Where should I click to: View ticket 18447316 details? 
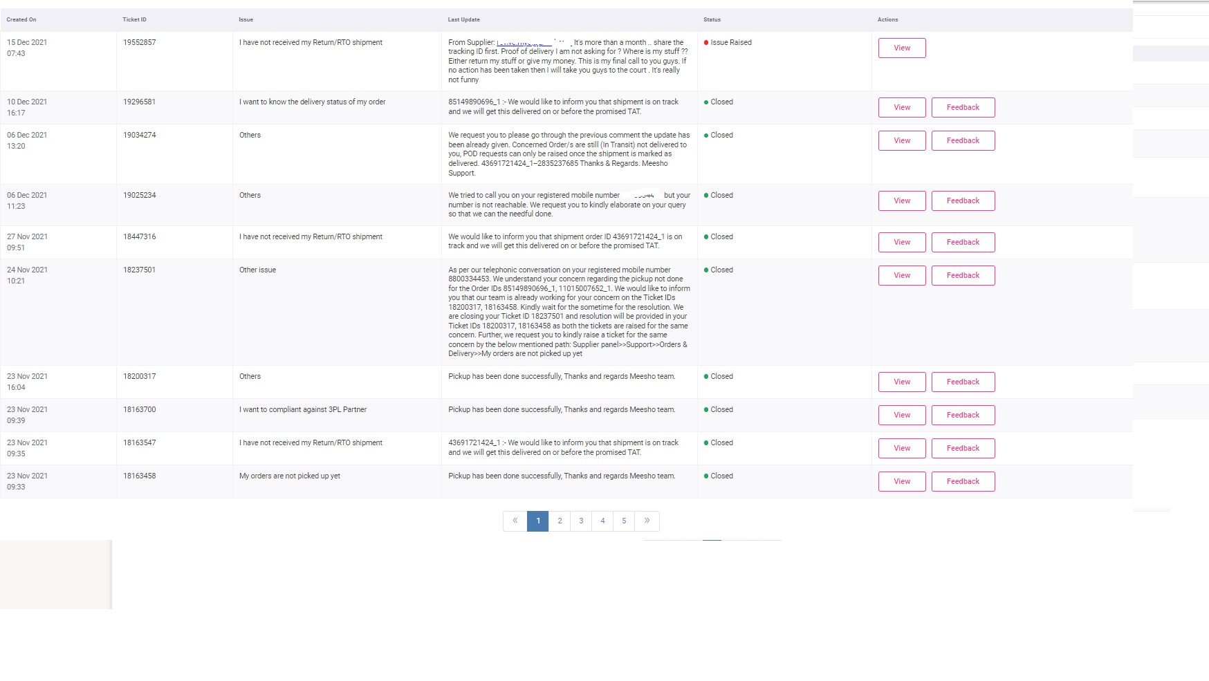point(901,242)
